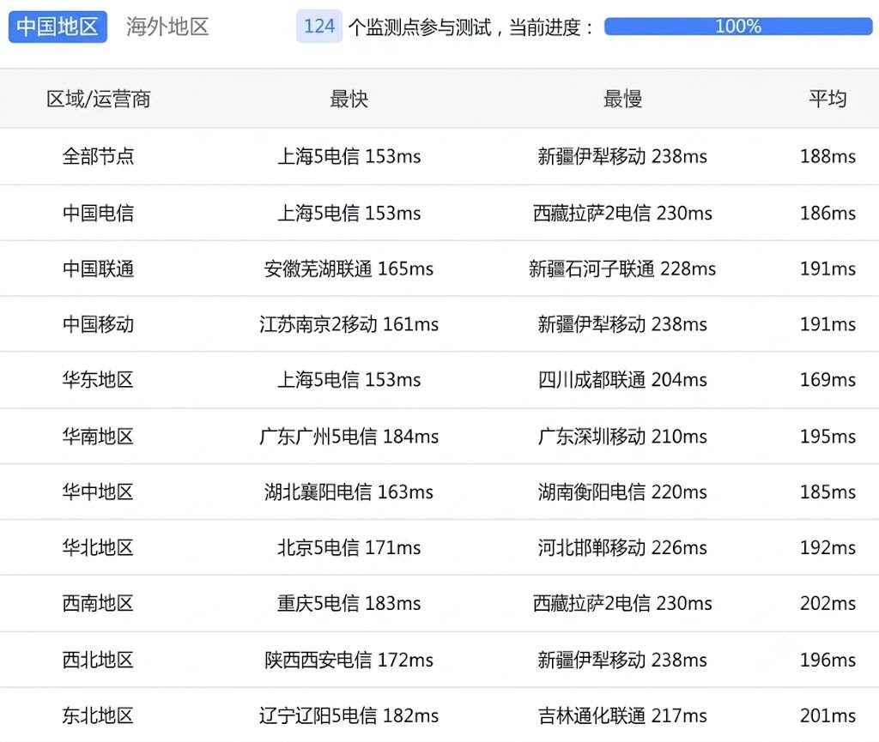Screen dimensions: 879x742
Task: Click the 201ms average value
Action: pyautogui.click(x=827, y=715)
